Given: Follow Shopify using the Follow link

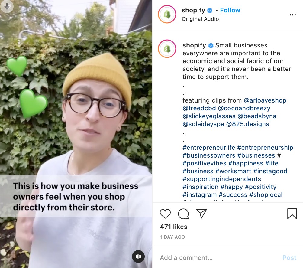Looking at the screenshot, I should 230,10.
